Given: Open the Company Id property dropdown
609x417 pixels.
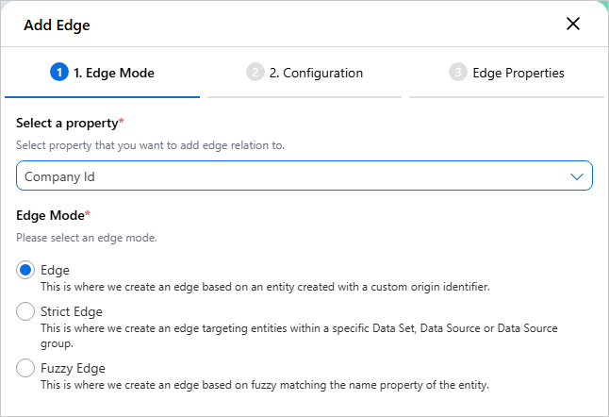Looking at the screenshot, I should pos(304,176).
